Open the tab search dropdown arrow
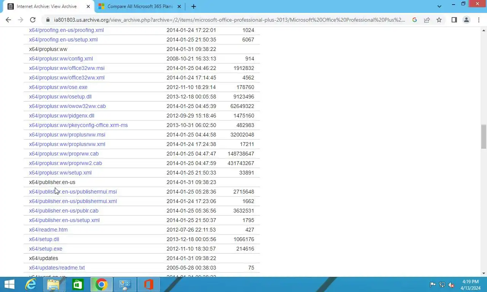This screenshot has width=487, height=292. 439,6
